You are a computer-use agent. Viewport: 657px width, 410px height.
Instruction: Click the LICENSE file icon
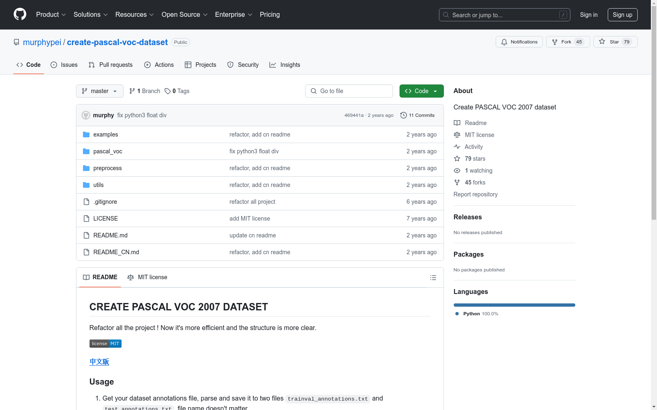[86, 219]
